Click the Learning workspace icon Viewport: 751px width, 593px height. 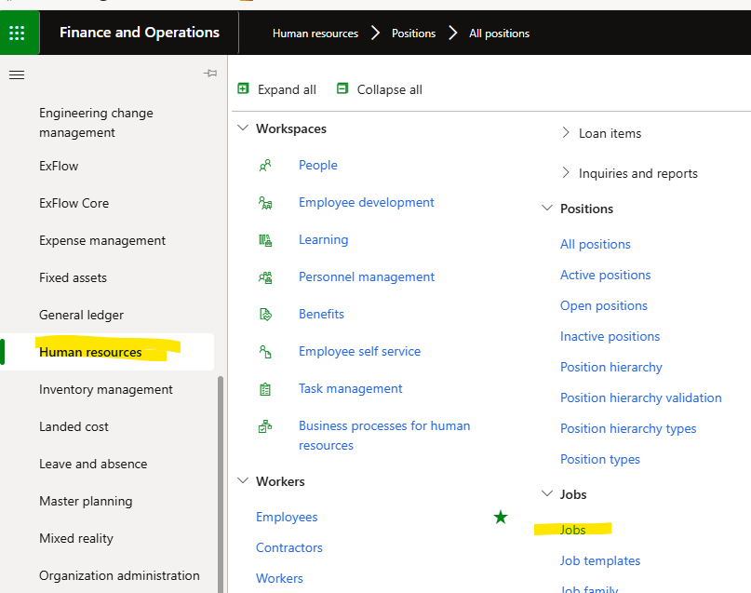coord(265,240)
